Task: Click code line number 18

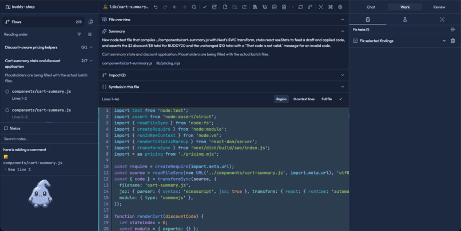Action: point(106,216)
